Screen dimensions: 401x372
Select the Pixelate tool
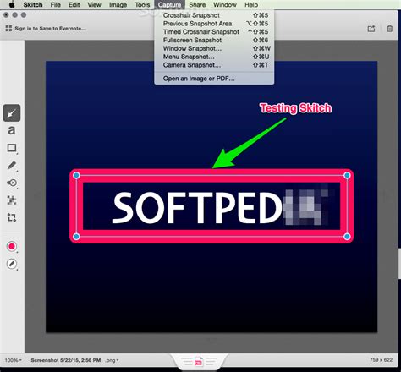pos(12,200)
